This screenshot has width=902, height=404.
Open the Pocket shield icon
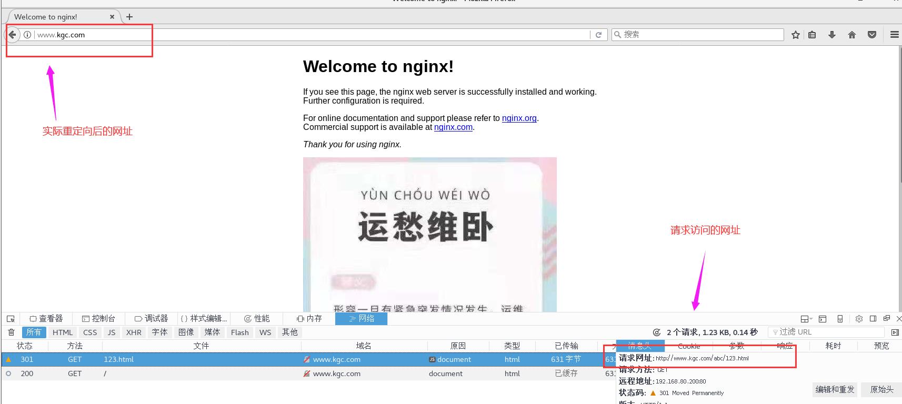coord(872,35)
